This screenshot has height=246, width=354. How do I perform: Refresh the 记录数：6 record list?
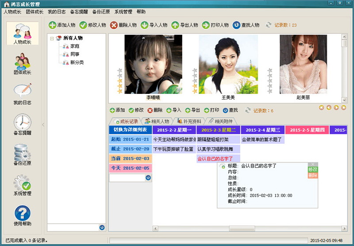[x=248, y=110]
